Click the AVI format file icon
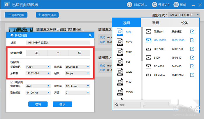 coord(120,62)
